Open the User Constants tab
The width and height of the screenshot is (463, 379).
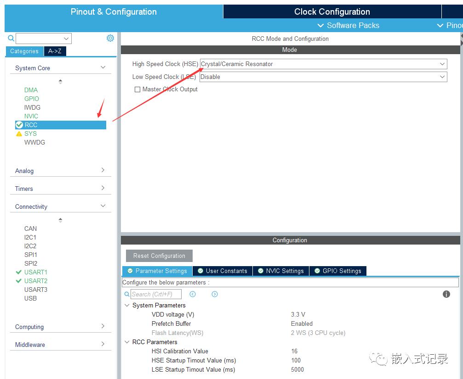point(223,271)
